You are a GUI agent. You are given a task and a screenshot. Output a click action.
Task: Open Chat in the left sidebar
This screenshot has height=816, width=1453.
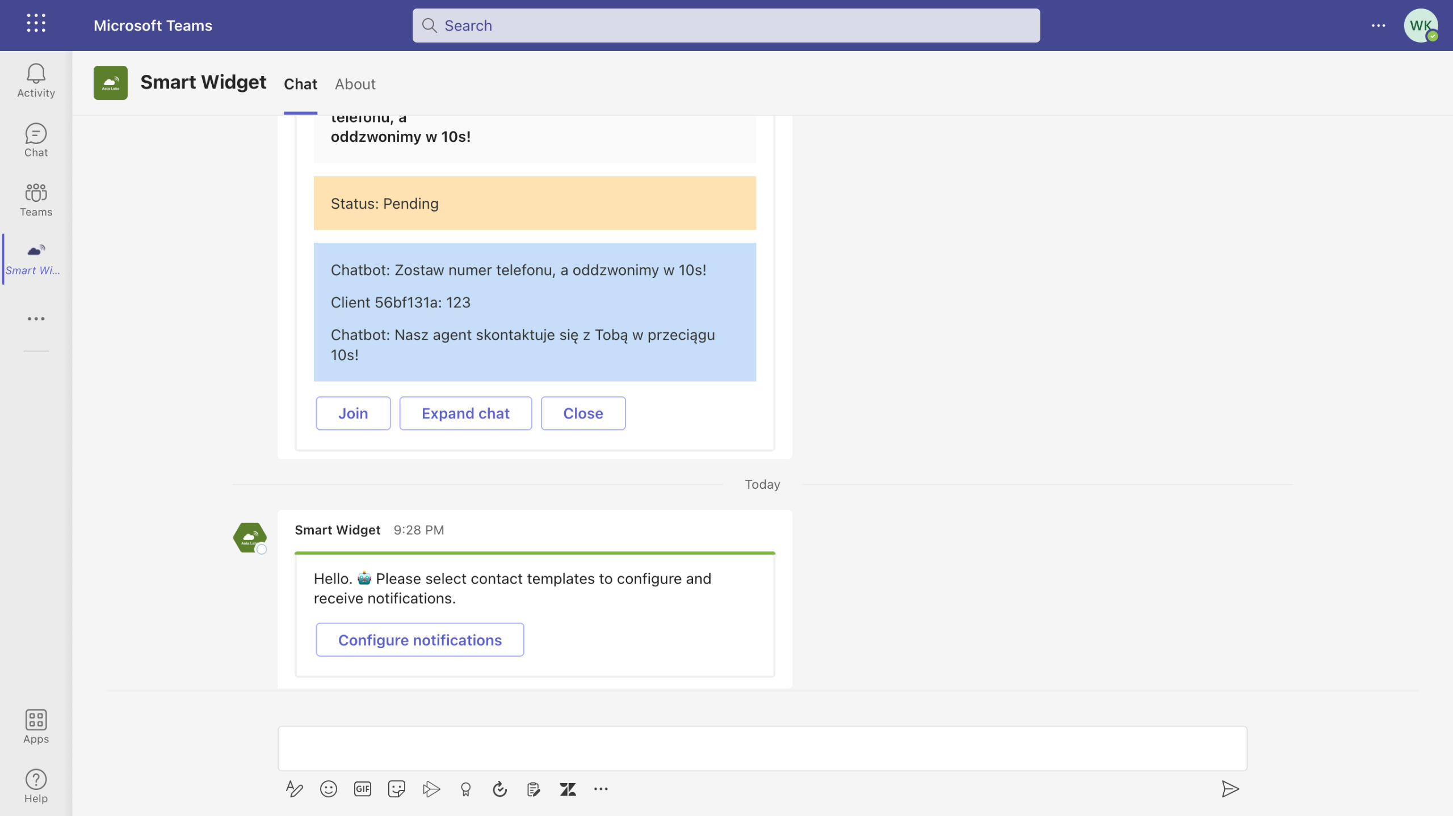(36, 140)
